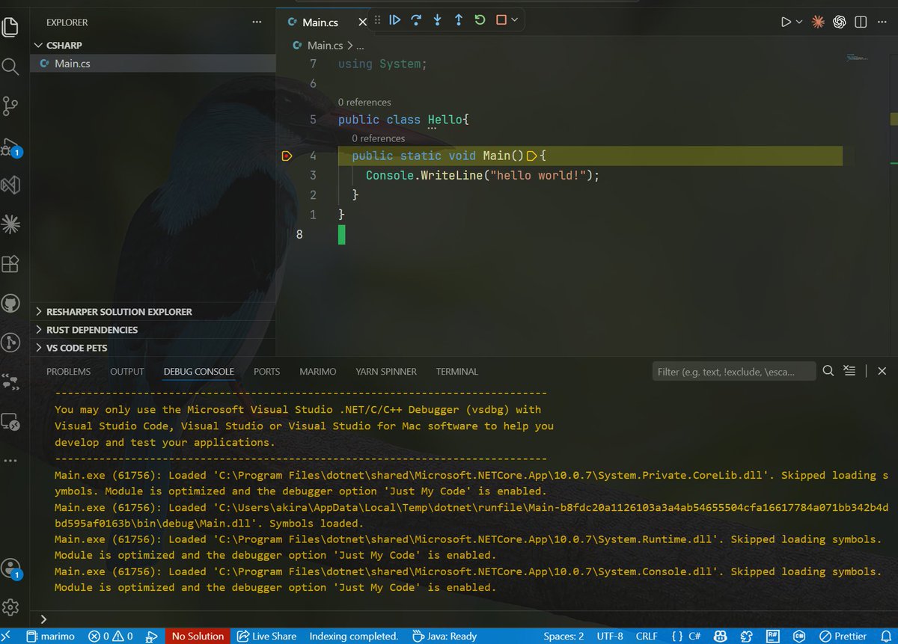Expand VS Code Pets section
This screenshot has height=644, width=898.
pyautogui.click(x=153, y=348)
